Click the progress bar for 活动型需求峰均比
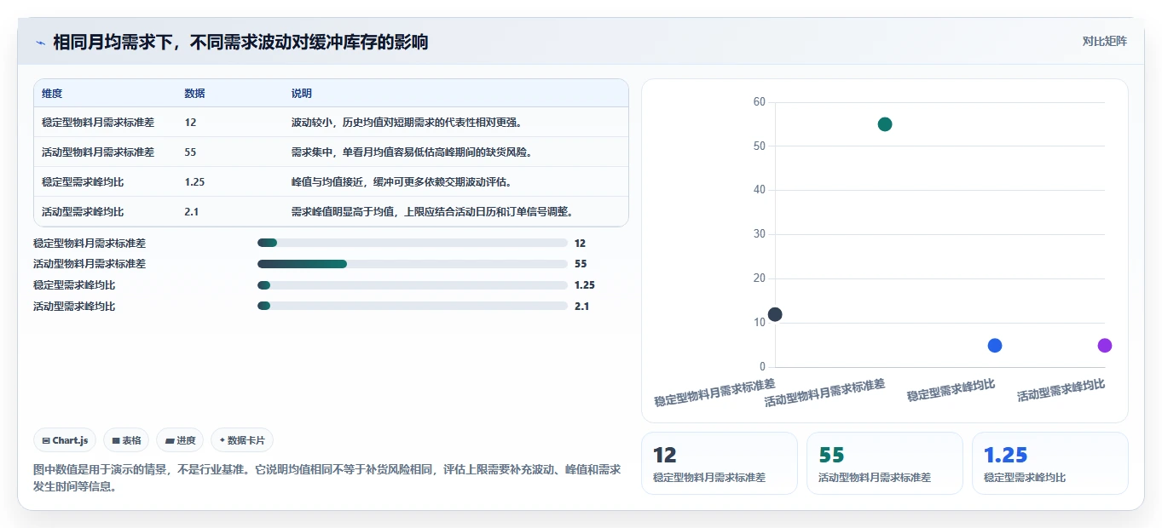The height and width of the screenshot is (528, 1162). coord(413,306)
